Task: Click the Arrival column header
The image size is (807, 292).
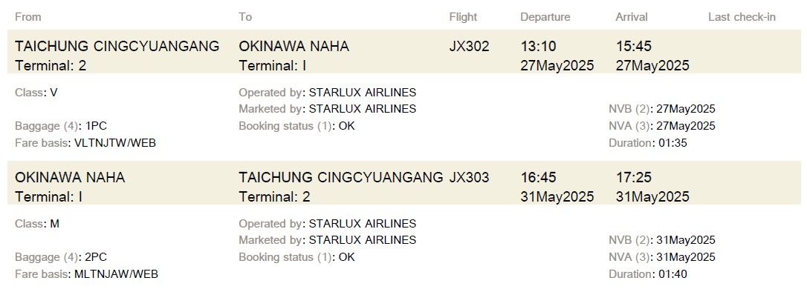Action: click(x=632, y=17)
